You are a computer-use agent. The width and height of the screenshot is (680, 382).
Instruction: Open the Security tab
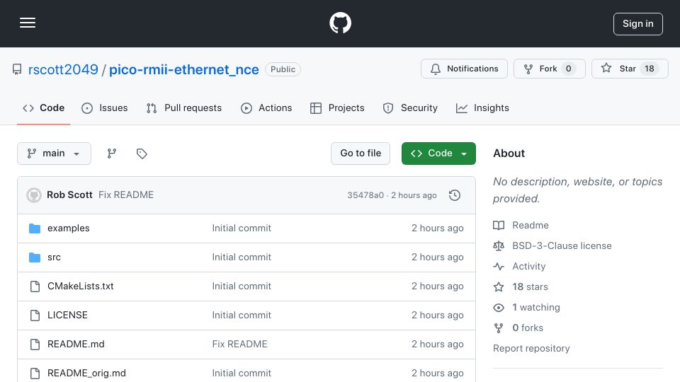[x=410, y=108]
